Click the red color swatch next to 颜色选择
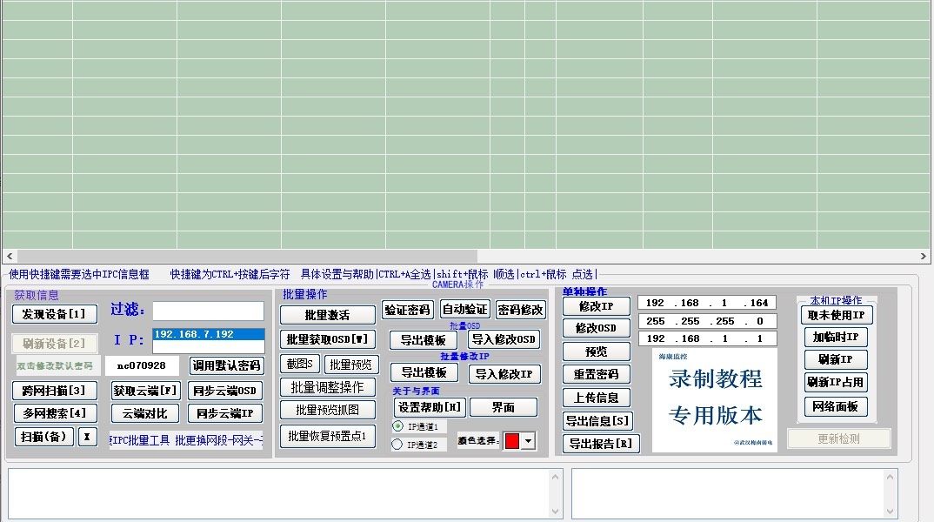Screen dimensions: 934x522 click(512, 441)
